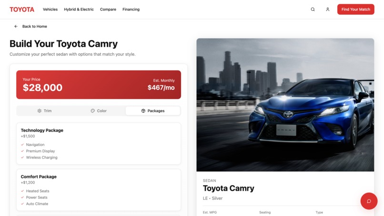Click the Premium Display checkmark icon

tap(22, 151)
